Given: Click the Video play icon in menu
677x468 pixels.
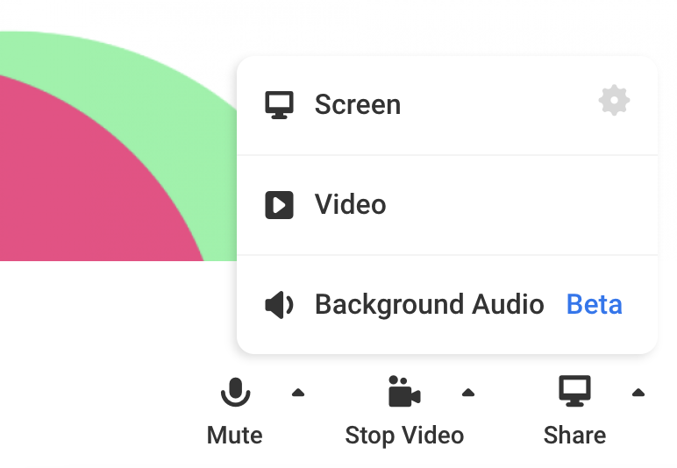Looking at the screenshot, I should pyautogui.click(x=279, y=205).
